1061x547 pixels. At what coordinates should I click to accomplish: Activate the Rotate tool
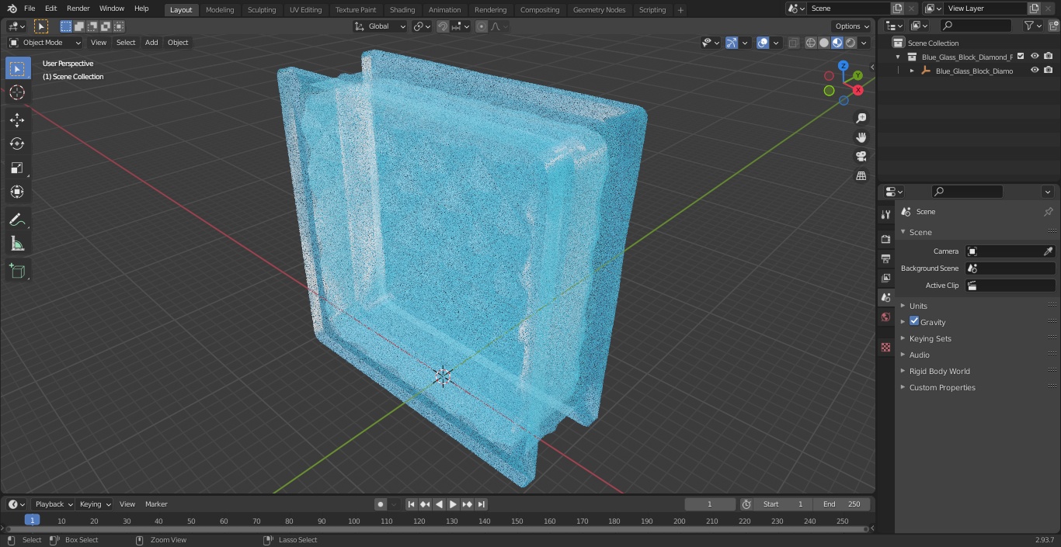point(17,144)
